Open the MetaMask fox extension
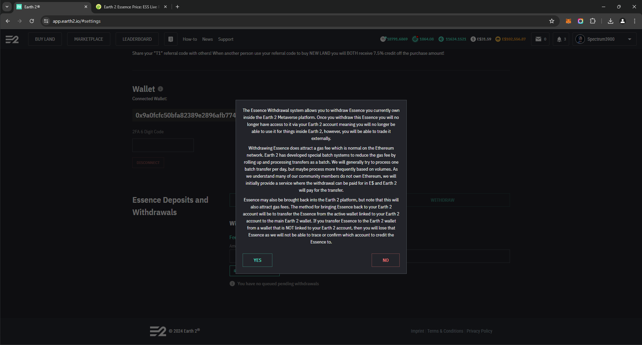Screen dimensions: 642x345 point(568,21)
